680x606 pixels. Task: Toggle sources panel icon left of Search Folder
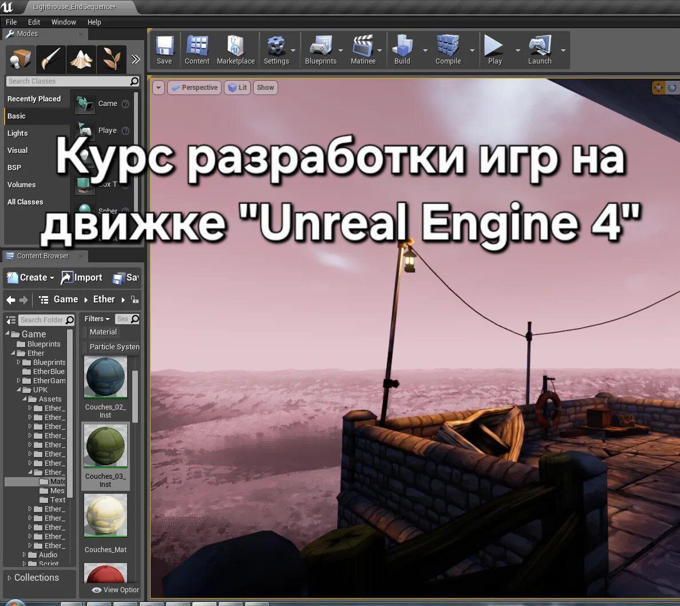click(x=11, y=320)
